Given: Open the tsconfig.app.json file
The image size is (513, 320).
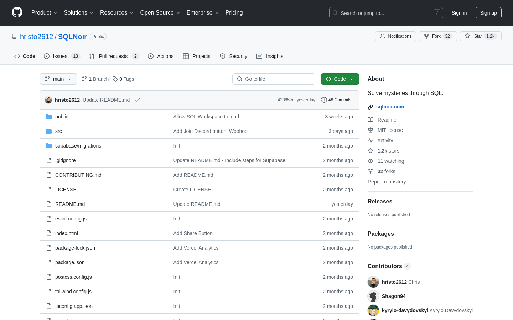Looking at the screenshot, I should 74,306.
